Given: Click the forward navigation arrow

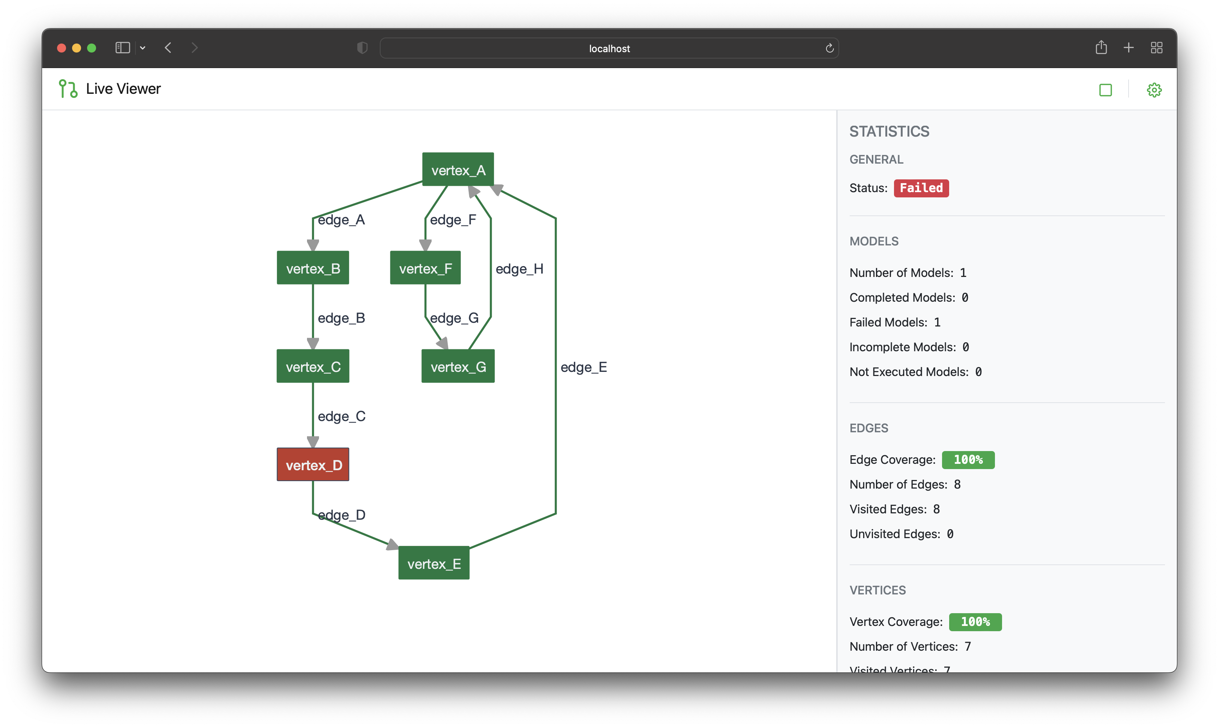Looking at the screenshot, I should [195, 48].
